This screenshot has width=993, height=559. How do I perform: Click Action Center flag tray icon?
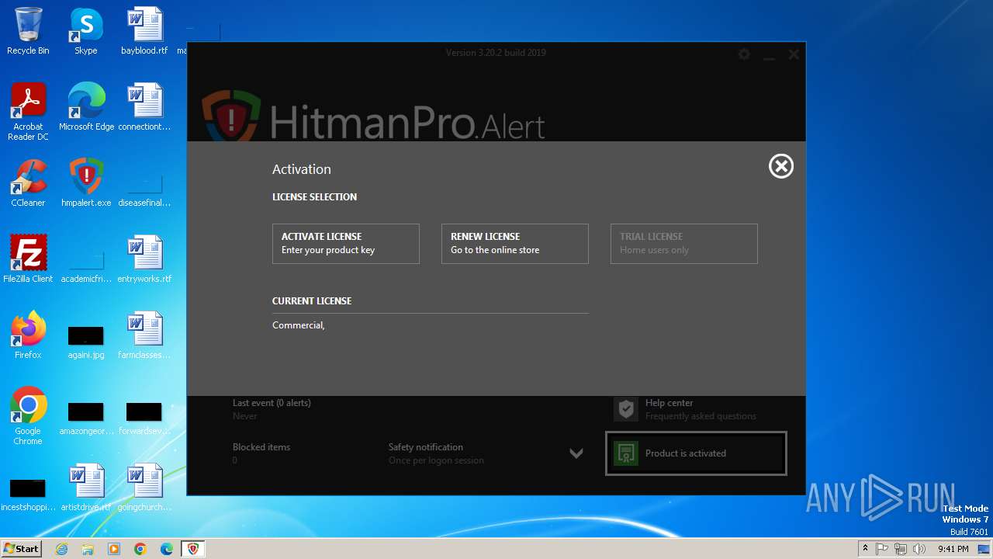point(883,549)
